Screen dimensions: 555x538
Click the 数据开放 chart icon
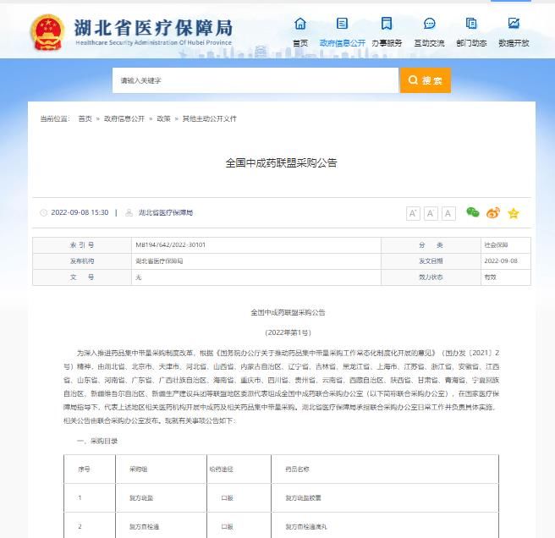point(514,24)
